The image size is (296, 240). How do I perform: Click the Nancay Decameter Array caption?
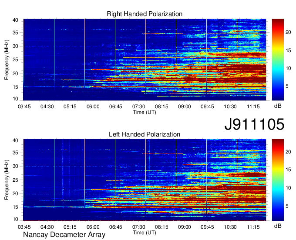point(64,235)
